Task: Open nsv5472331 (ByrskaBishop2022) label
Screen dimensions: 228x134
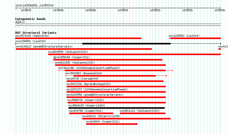Action: pyautogui.click(x=89, y=84)
